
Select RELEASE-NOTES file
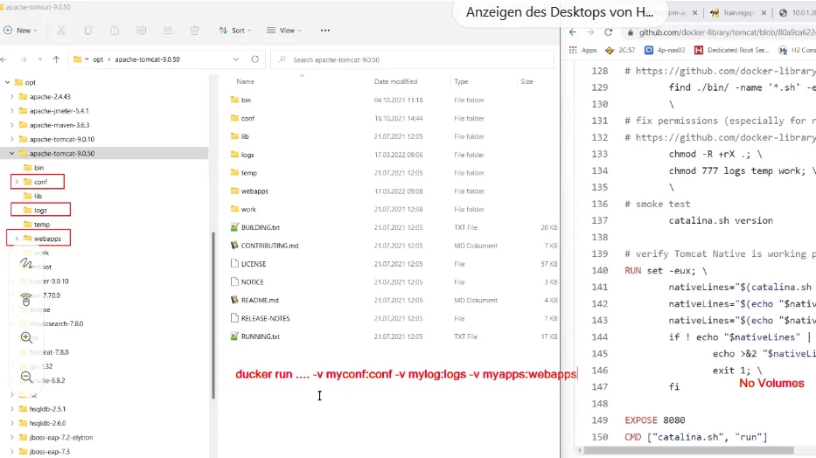pos(265,318)
